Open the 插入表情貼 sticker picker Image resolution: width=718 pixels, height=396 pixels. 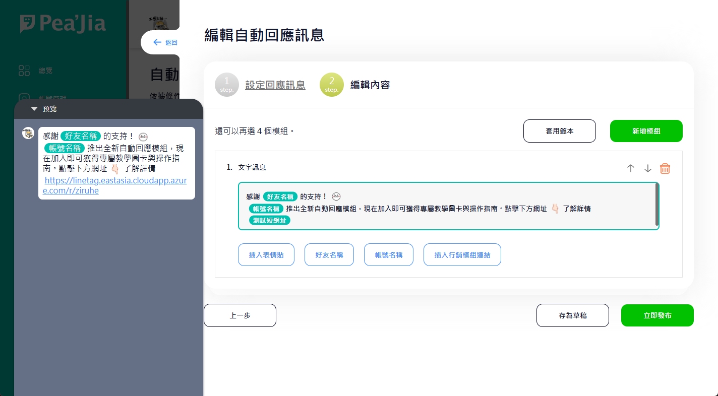266,255
